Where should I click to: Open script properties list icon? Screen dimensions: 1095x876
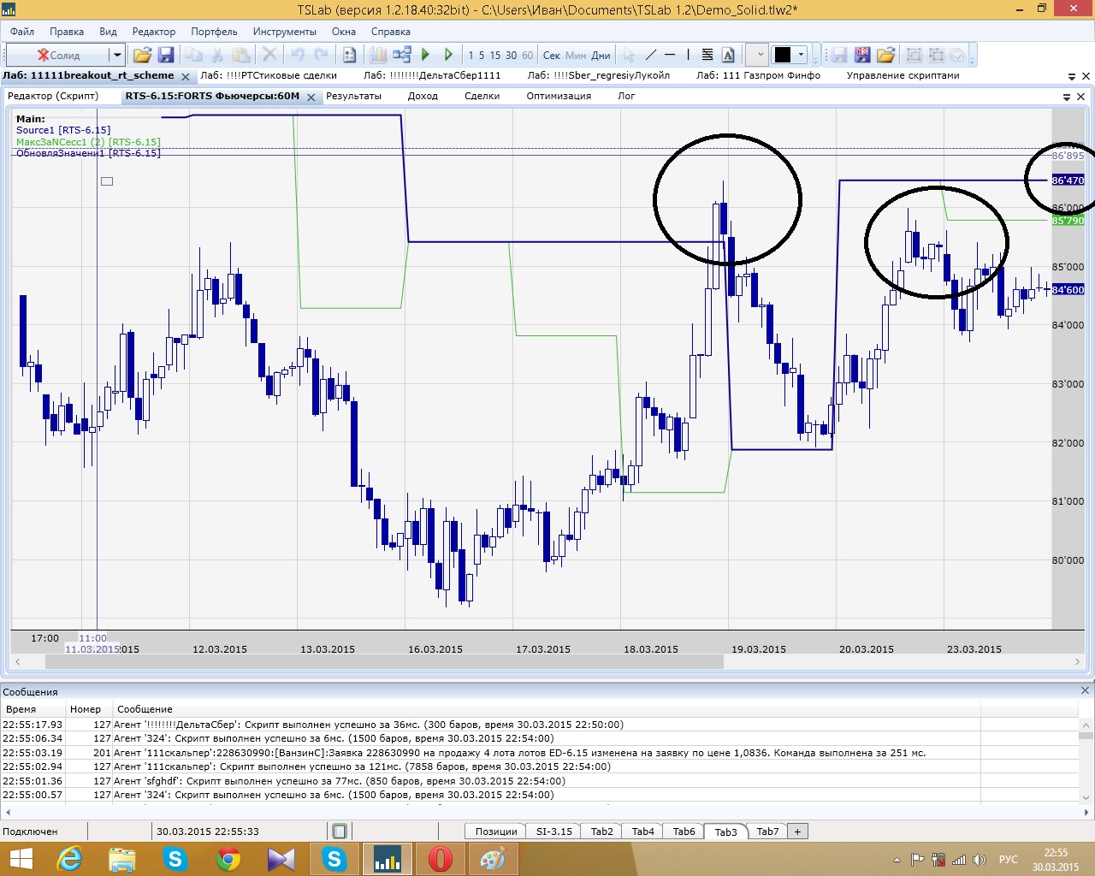349,55
